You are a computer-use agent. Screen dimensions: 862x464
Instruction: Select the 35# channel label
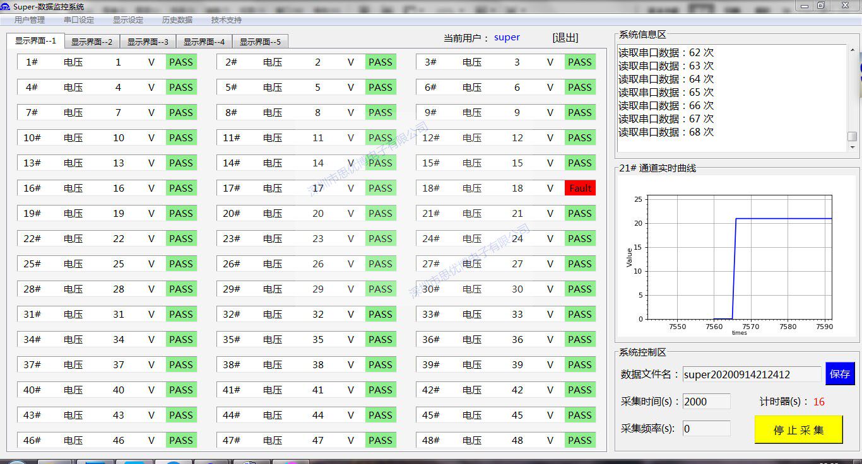(x=232, y=339)
